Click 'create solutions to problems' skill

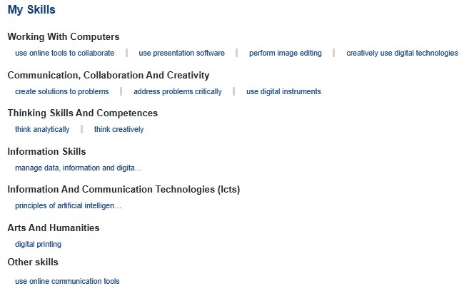click(x=62, y=91)
